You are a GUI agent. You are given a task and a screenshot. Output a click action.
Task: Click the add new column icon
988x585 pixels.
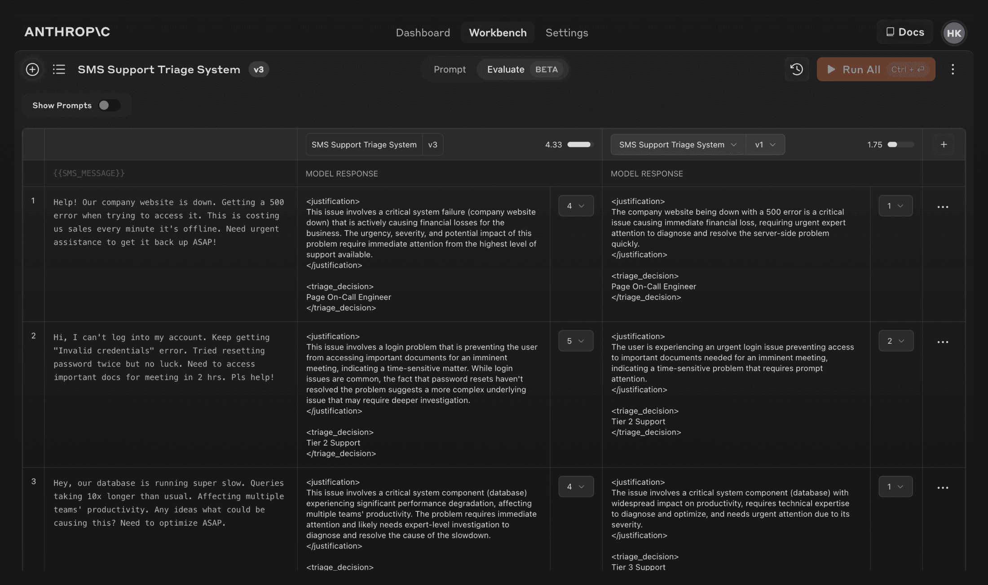[944, 144]
